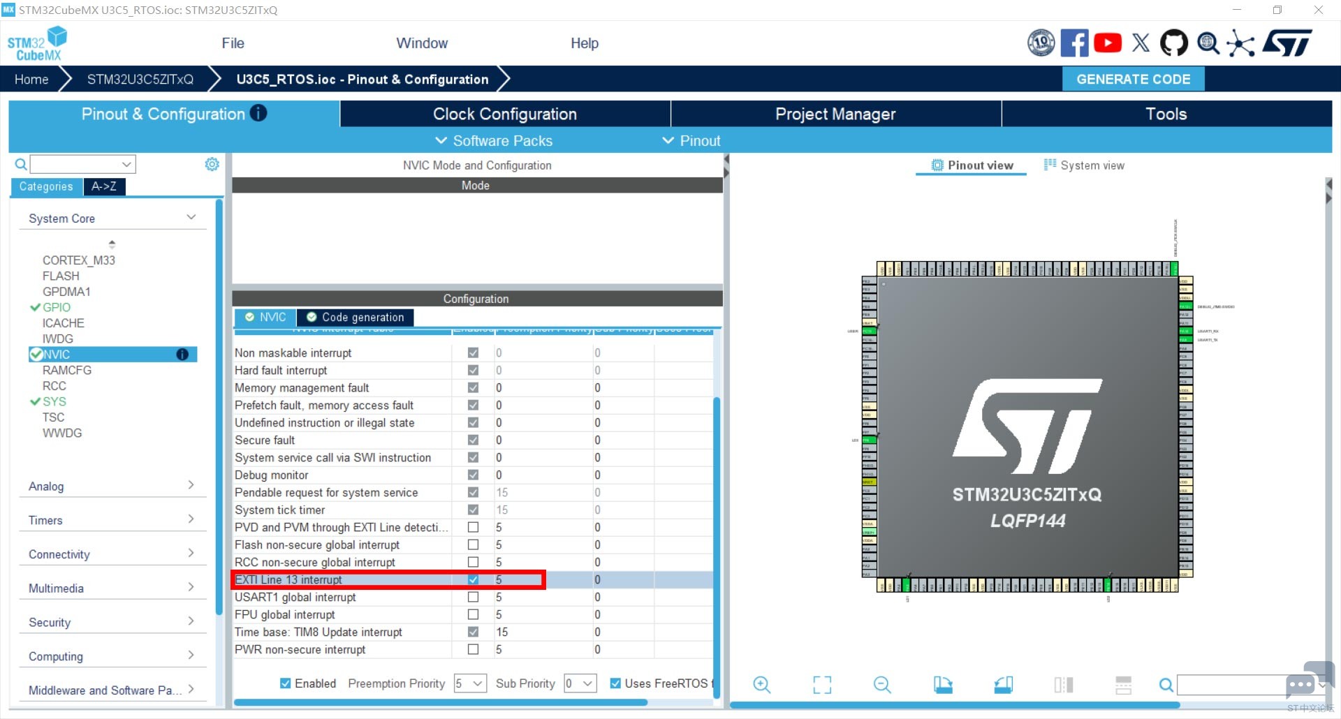This screenshot has height=719, width=1341.
Task: Select SYS in System Core list
Action: [54, 401]
